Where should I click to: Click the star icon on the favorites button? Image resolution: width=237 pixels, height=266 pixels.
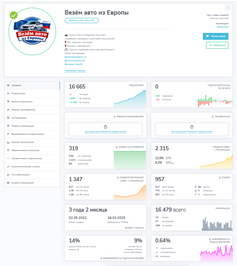211,45
